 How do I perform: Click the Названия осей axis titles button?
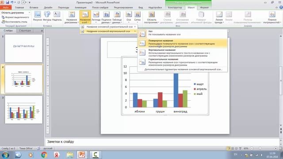[85, 17]
